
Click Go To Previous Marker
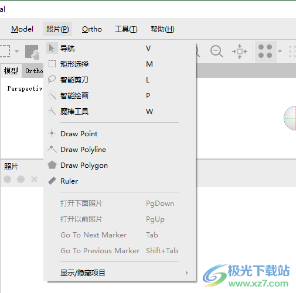click(120, 251)
